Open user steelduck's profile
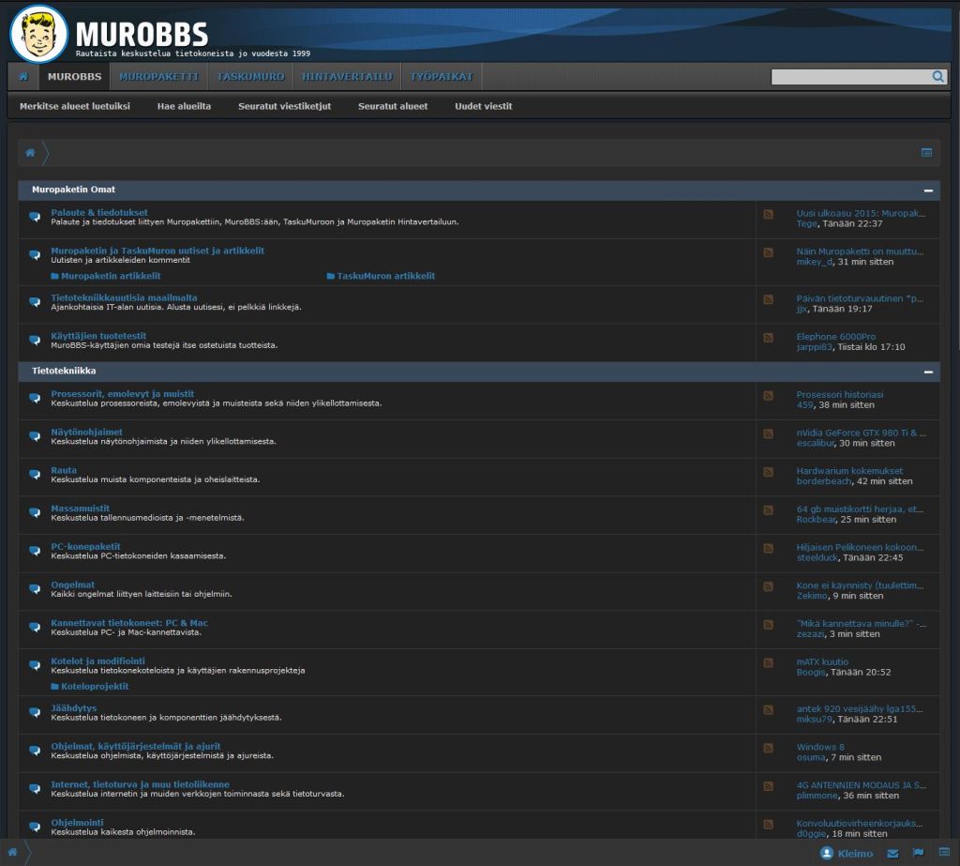 [817, 557]
